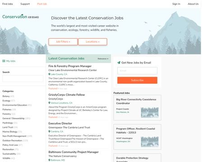Select the Land Trust category

(x=8, y=127)
